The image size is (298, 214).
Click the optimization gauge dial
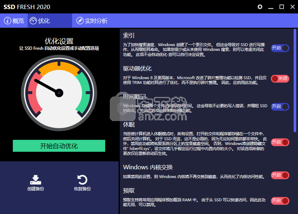59,93
